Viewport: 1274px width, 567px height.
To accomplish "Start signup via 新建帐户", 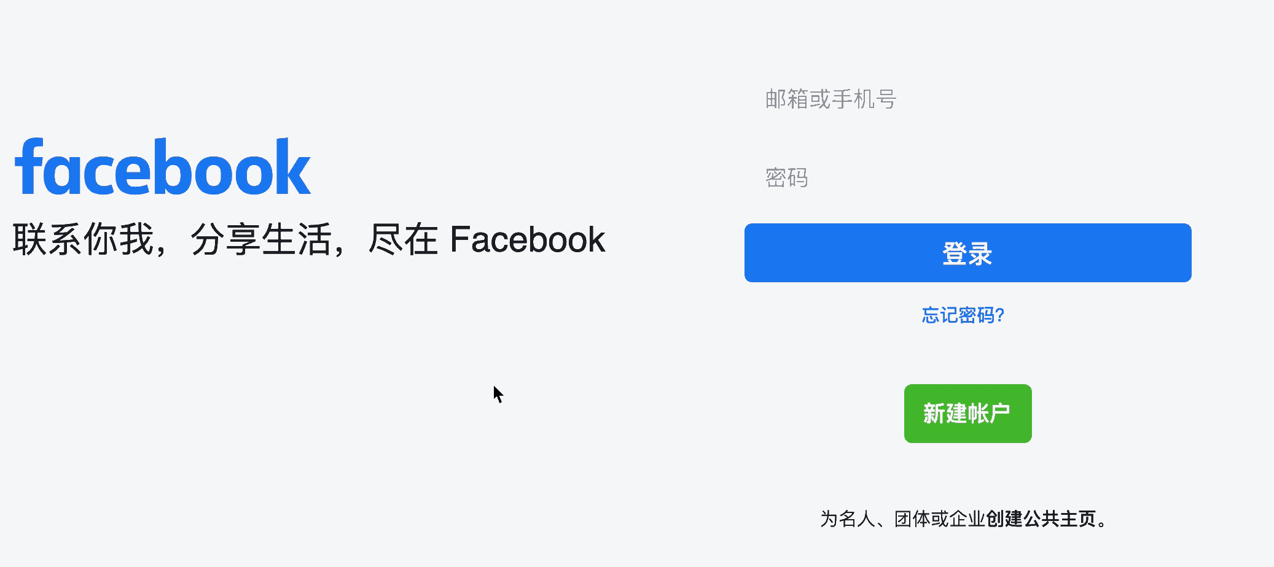I will 967,414.
